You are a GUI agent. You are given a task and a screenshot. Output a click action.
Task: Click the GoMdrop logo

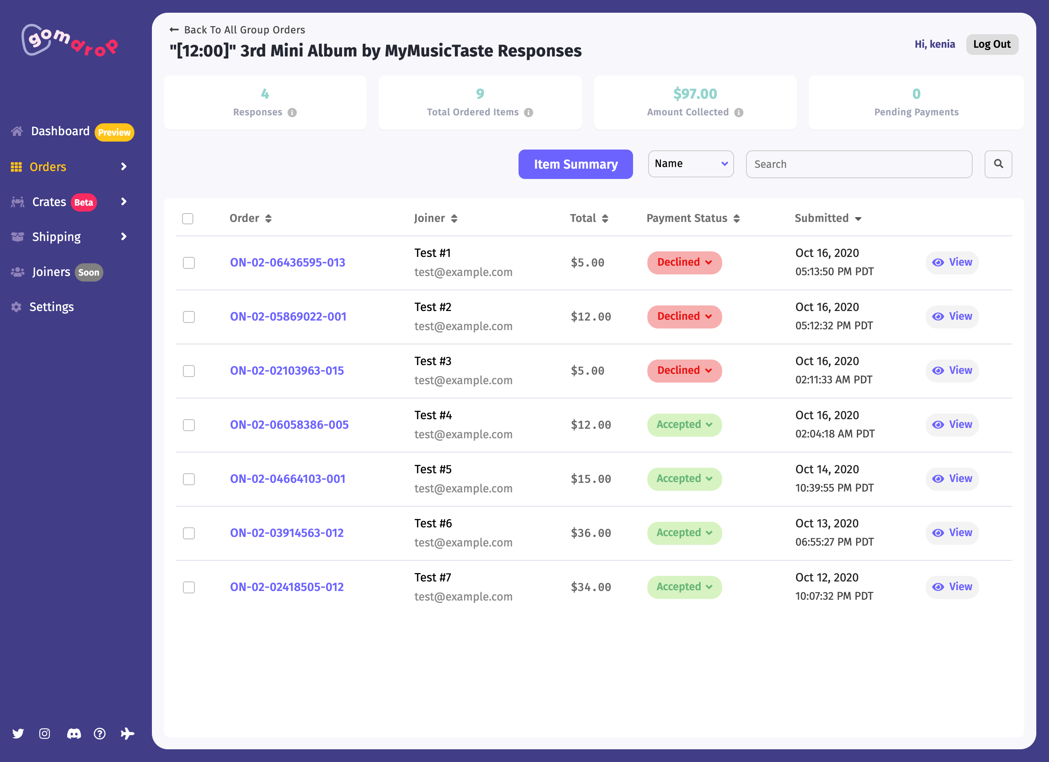click(x=70, y=41)
